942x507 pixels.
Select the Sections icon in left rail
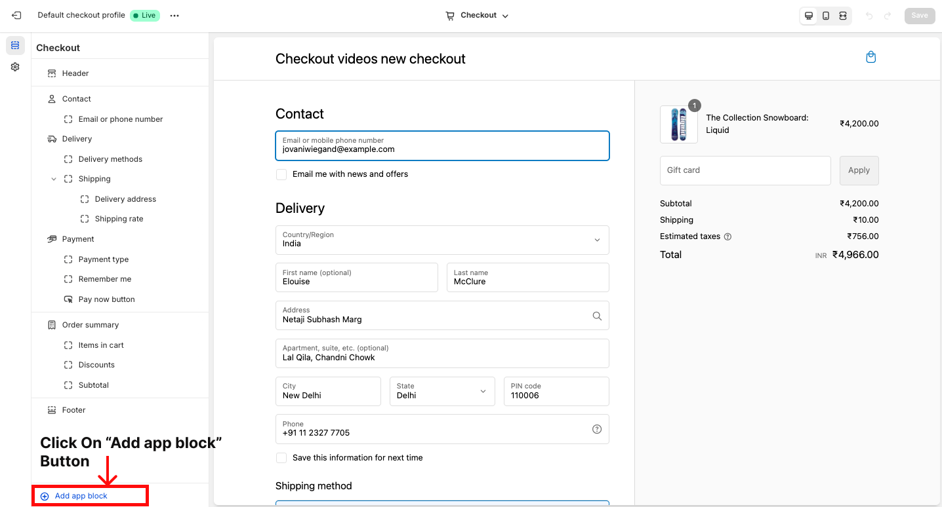point(15,45)
